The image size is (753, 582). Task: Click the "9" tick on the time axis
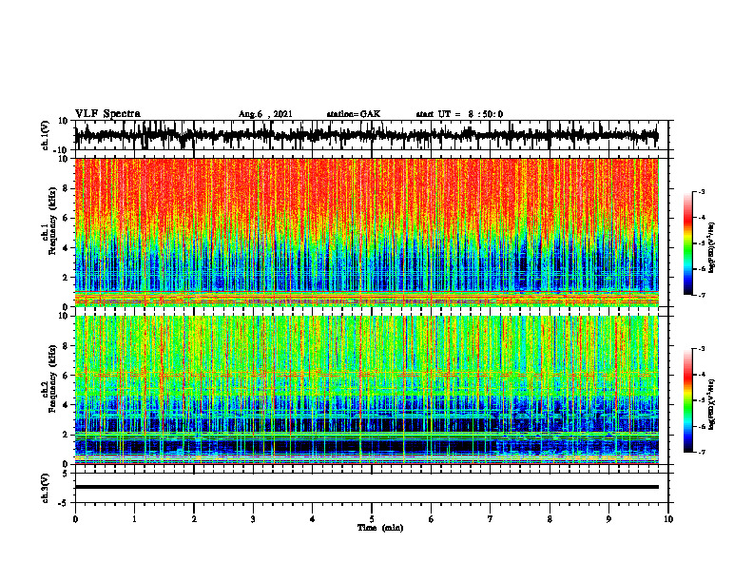[x=608, y=519]
